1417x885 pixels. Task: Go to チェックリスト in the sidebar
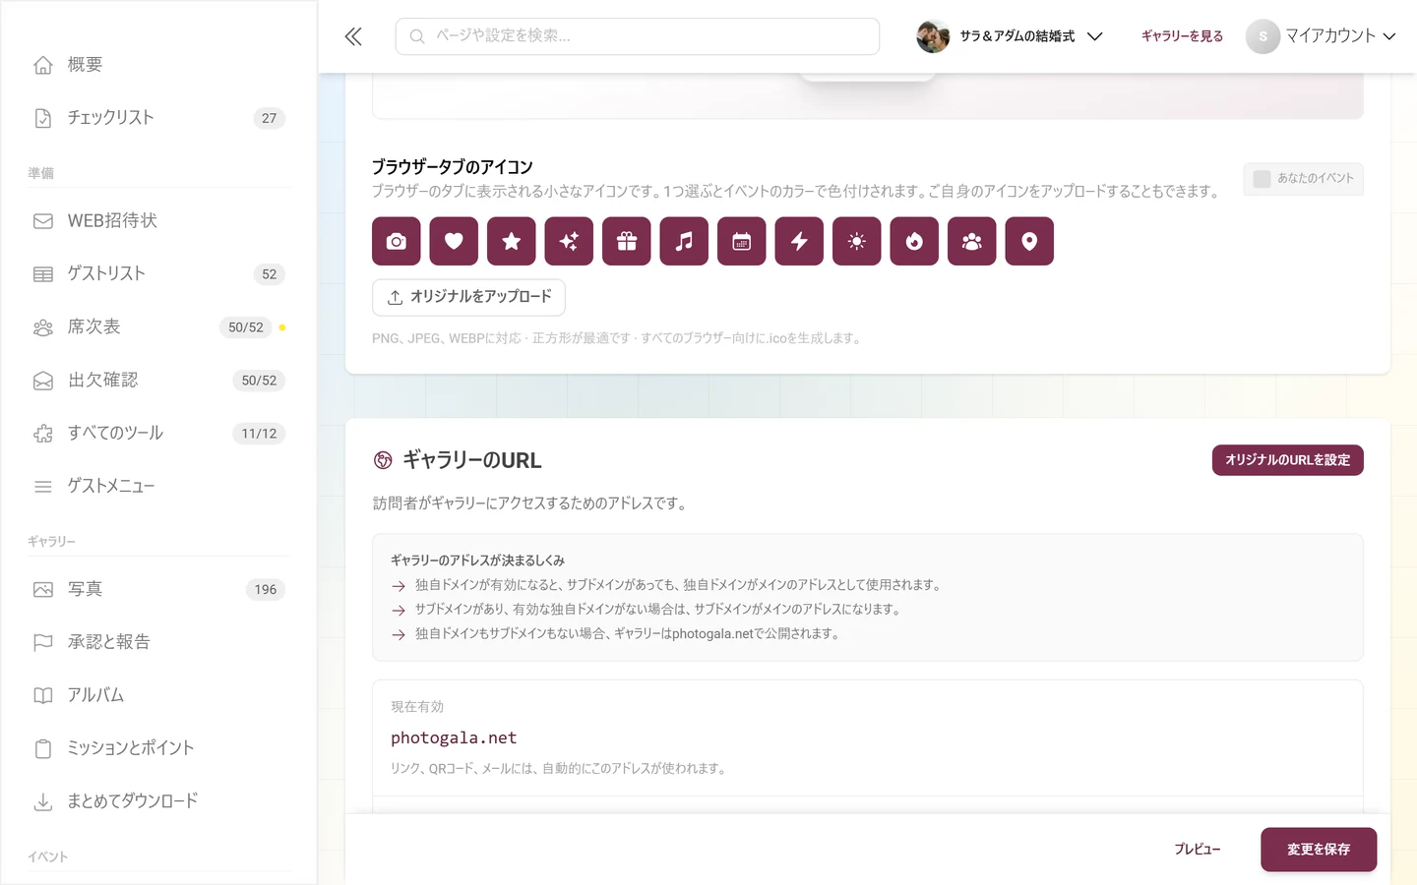tap(158, 118)
